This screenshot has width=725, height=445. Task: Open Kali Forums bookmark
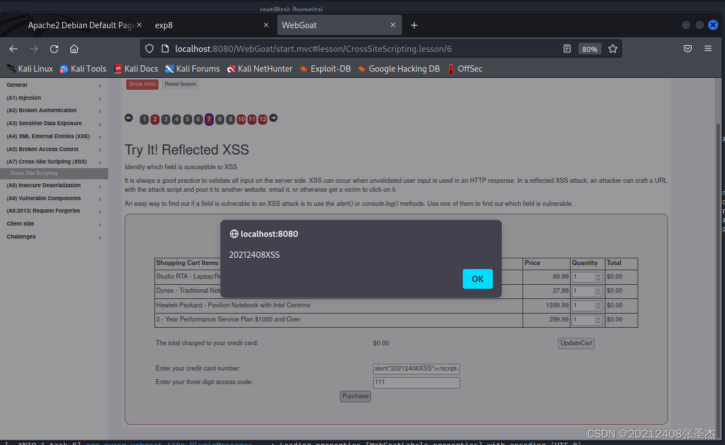(192, 69)
